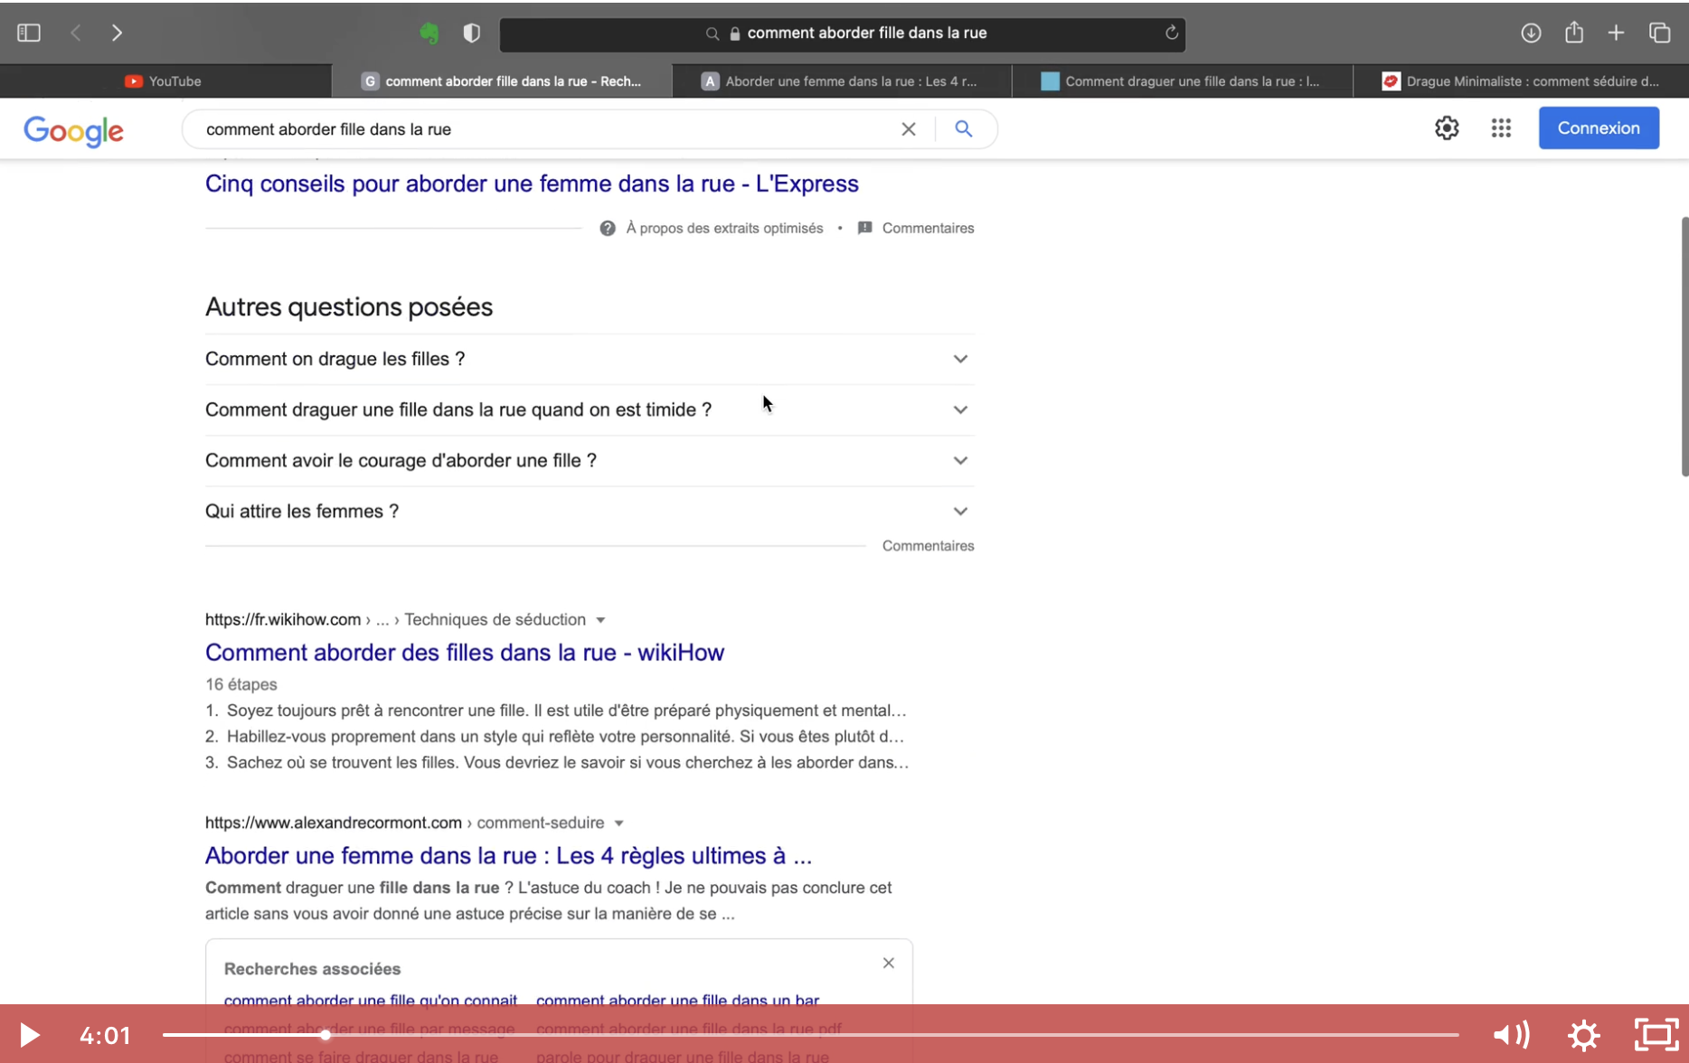Open the video player settings gear
Screen dimensions: 1689x1063
(1584, 1035)
